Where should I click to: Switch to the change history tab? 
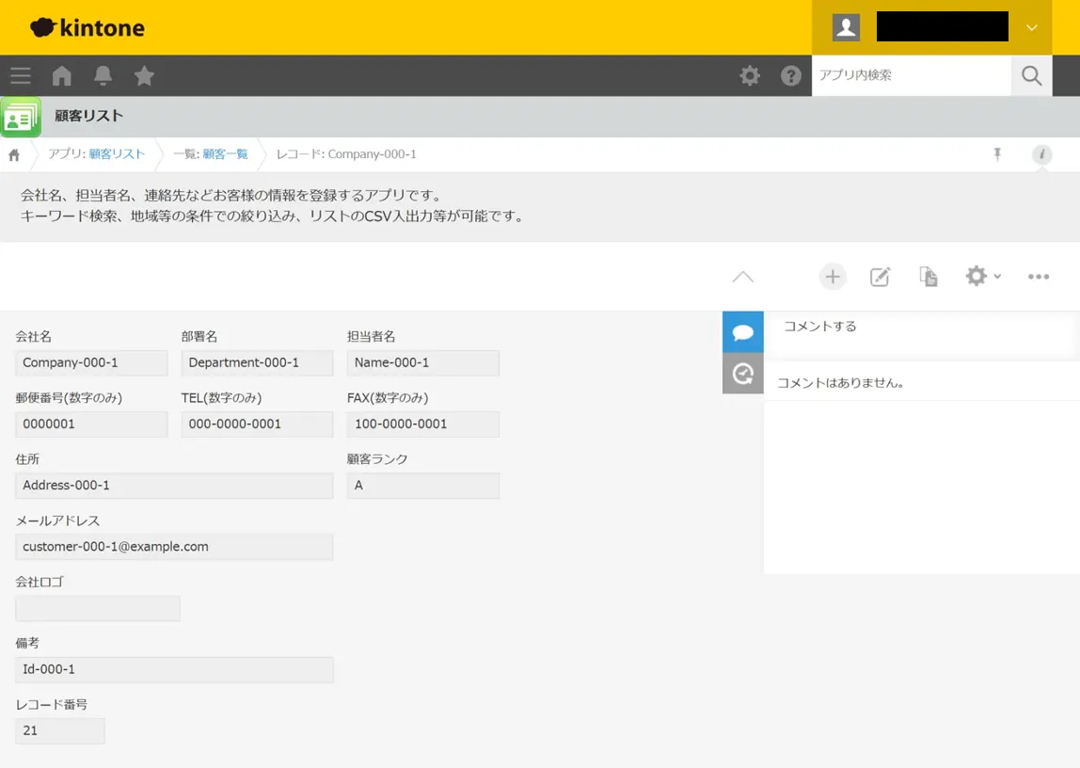(742, 374)
